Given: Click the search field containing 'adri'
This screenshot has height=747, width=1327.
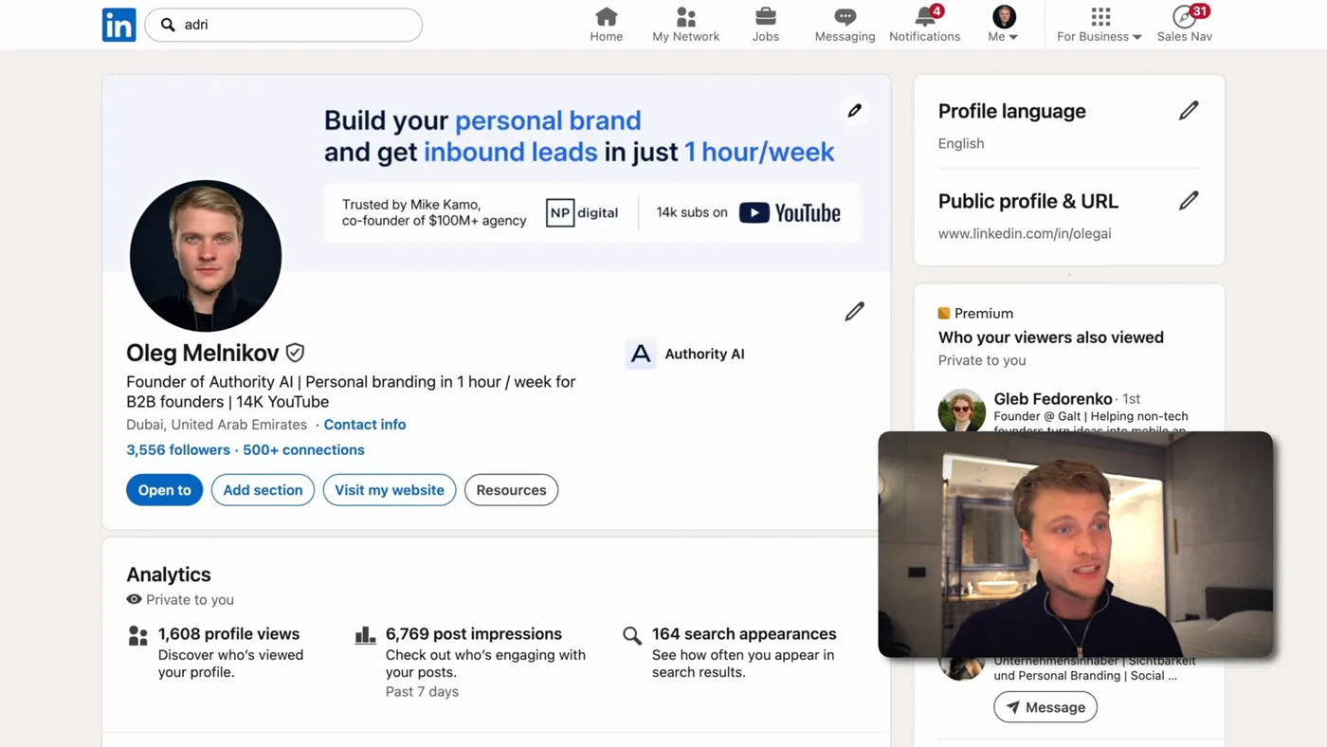Looking at the screenshot, I should point(283,25).
